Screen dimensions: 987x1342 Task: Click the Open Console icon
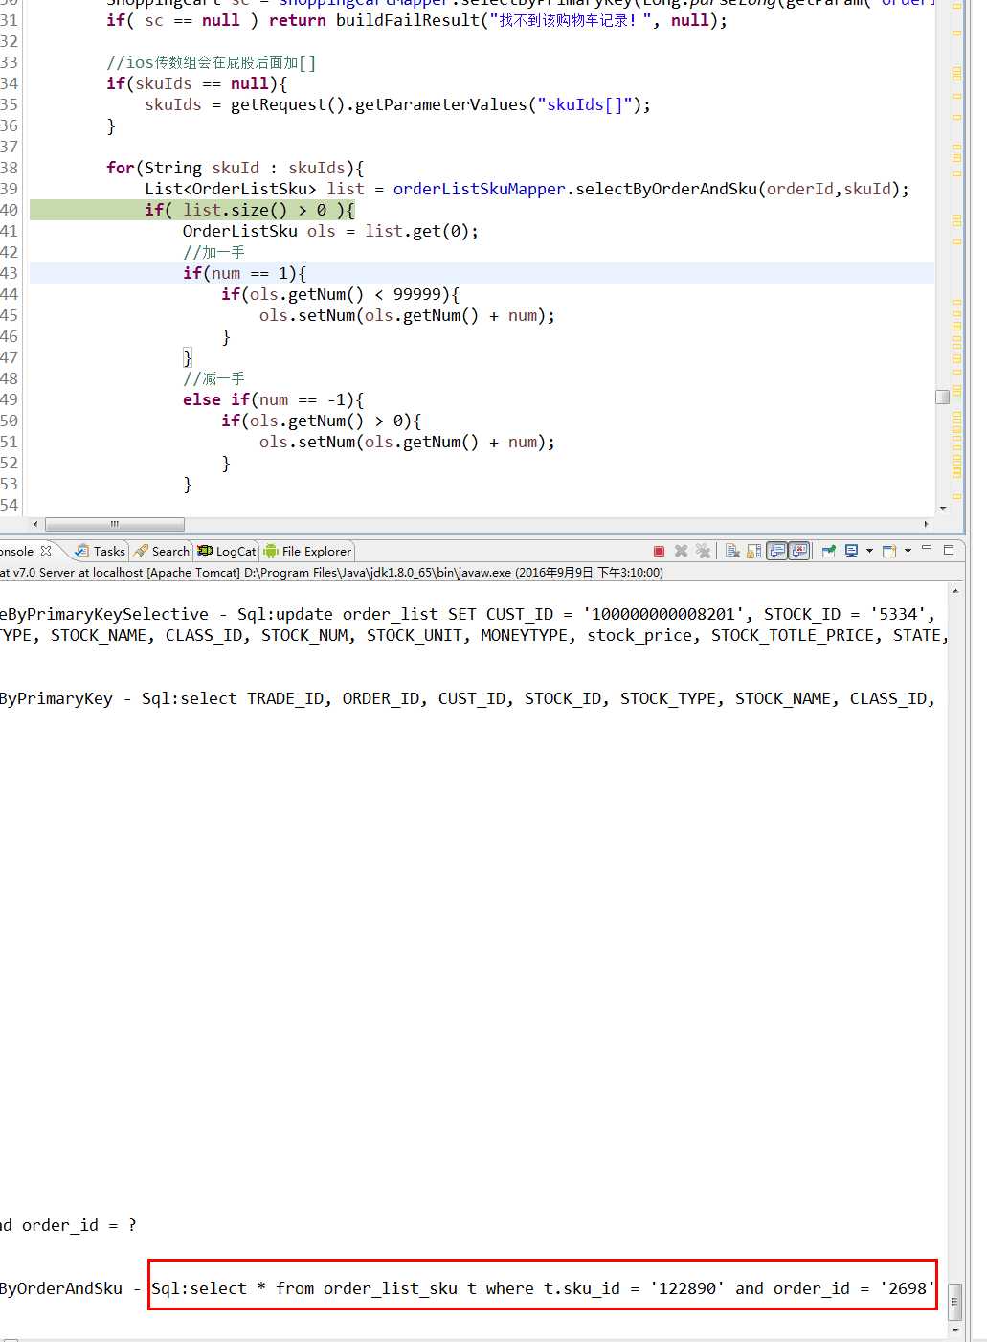click(x=889, y=551)
